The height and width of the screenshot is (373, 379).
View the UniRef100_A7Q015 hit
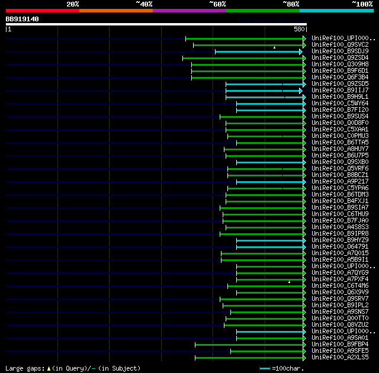coord(340,253)
